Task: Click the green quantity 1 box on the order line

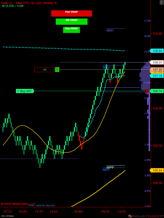Action: (x=57, y=70)
